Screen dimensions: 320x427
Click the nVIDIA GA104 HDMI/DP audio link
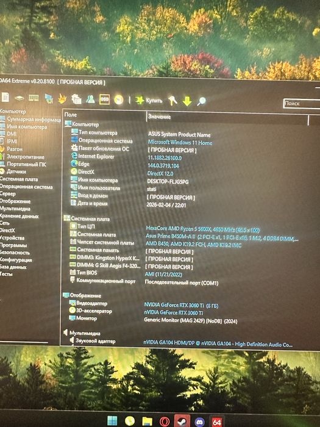click(218, 344)
